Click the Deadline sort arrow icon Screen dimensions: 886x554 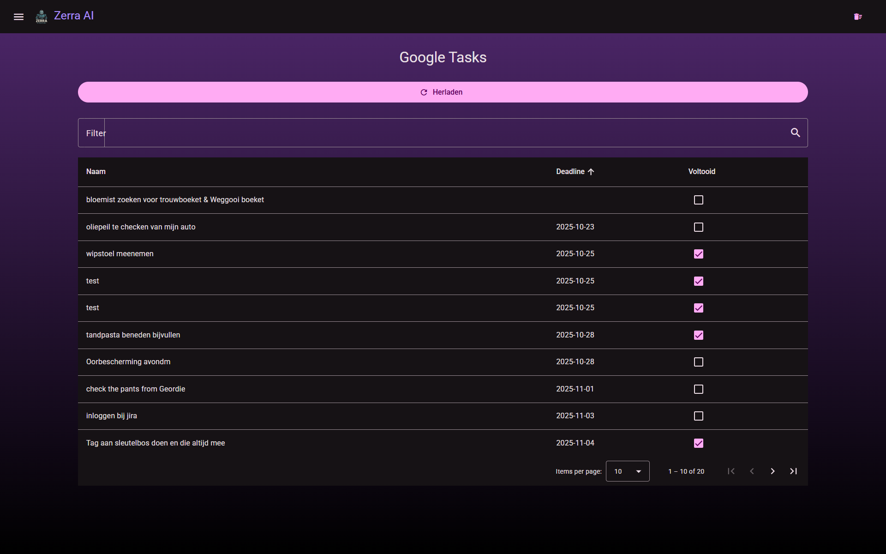(x=591, y=172)
